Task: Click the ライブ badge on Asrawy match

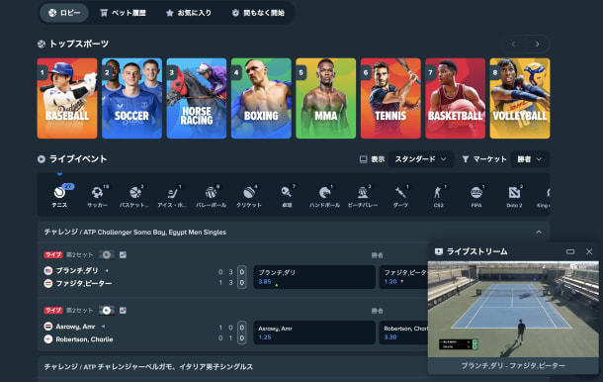Action: point(53,311)
